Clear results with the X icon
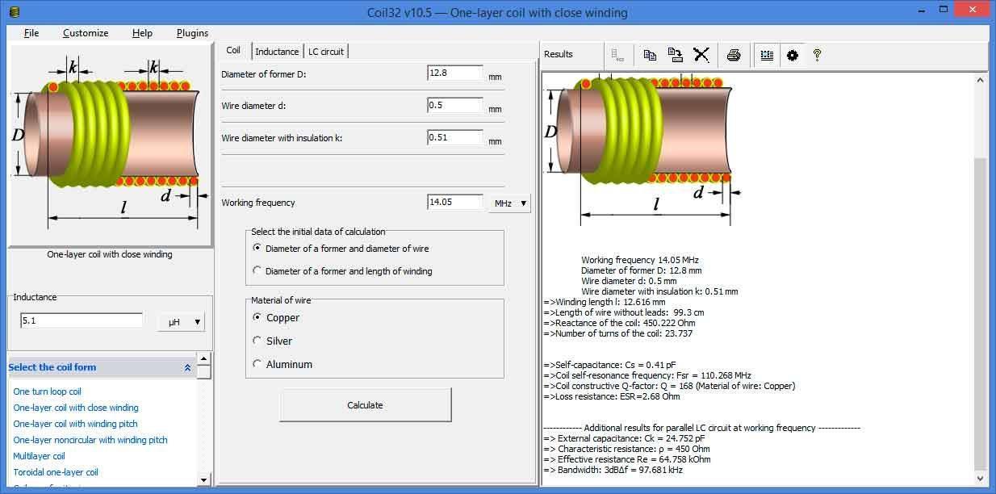 tap(701, 55)
